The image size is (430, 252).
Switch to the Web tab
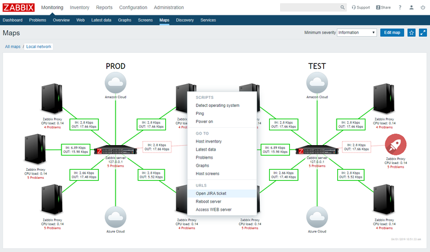(80, 20)
